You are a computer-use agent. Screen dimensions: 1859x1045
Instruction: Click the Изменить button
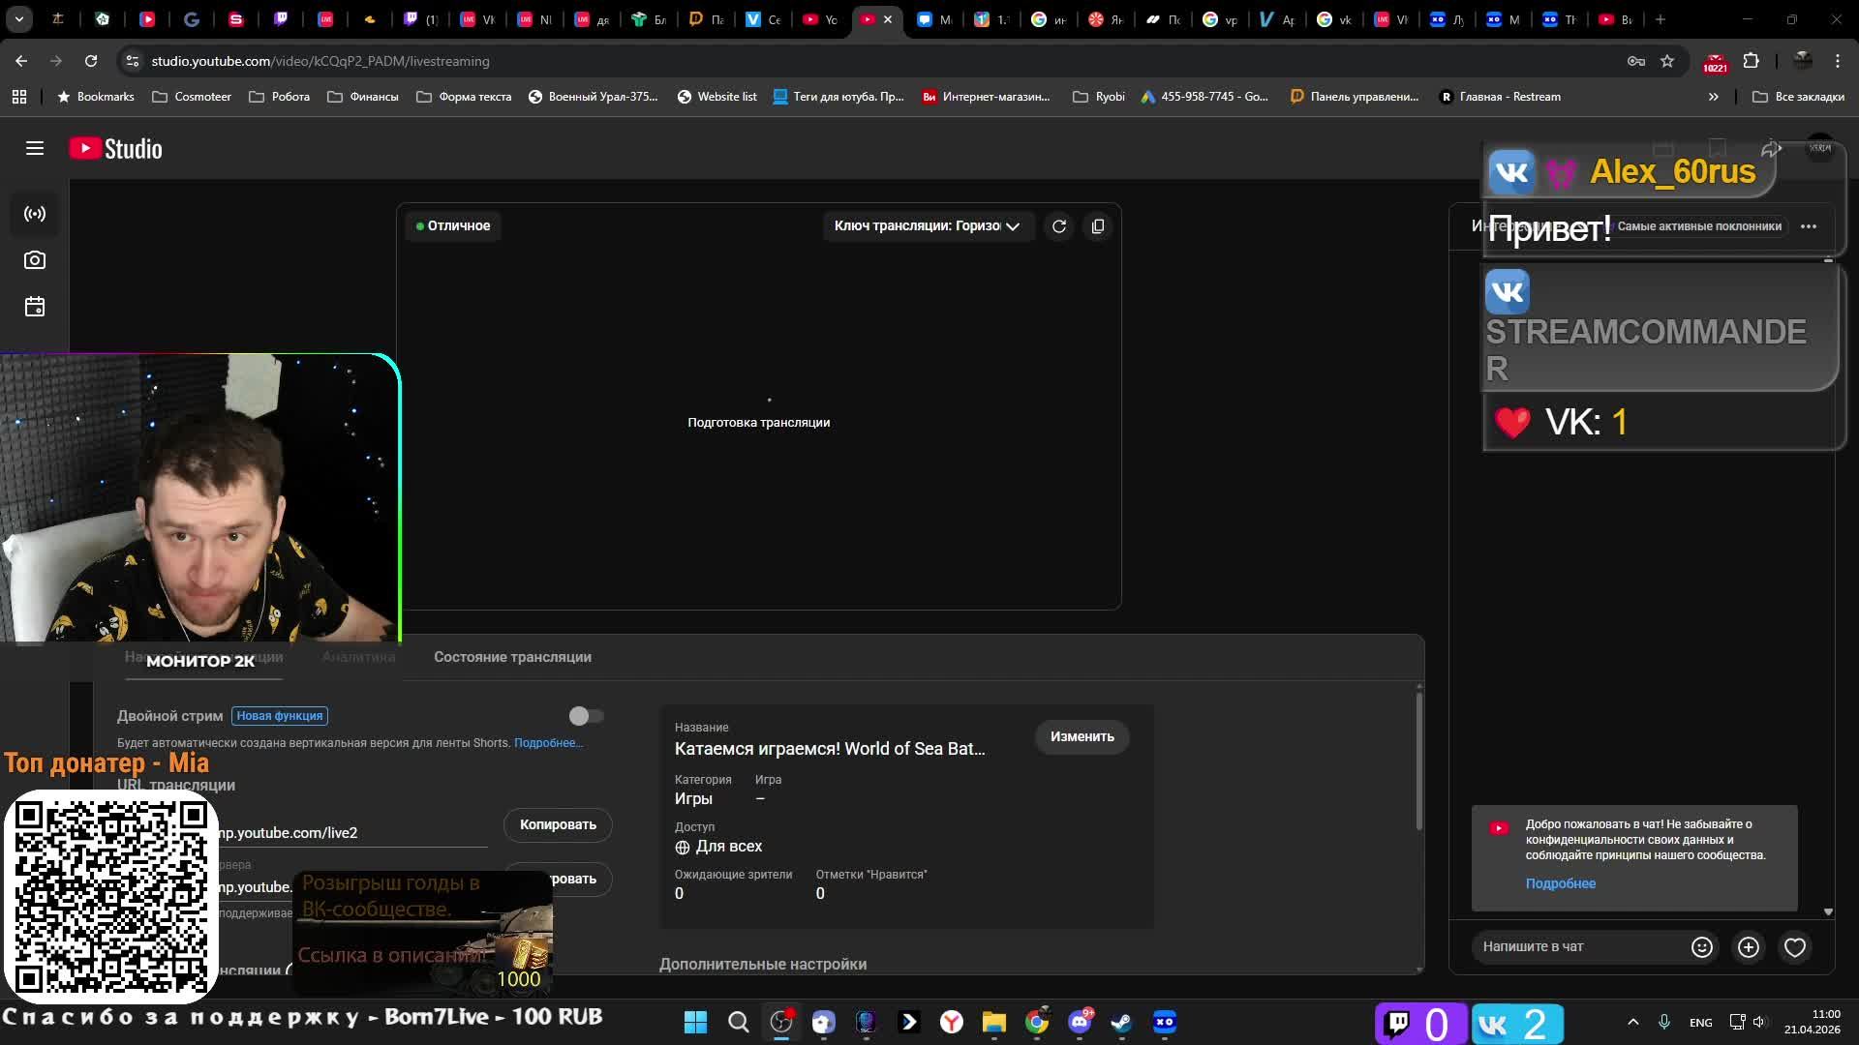point(1082,736)
